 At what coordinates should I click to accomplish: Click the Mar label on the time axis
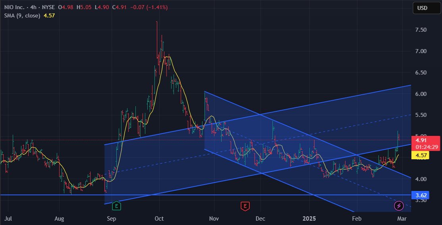pos(402,218)
